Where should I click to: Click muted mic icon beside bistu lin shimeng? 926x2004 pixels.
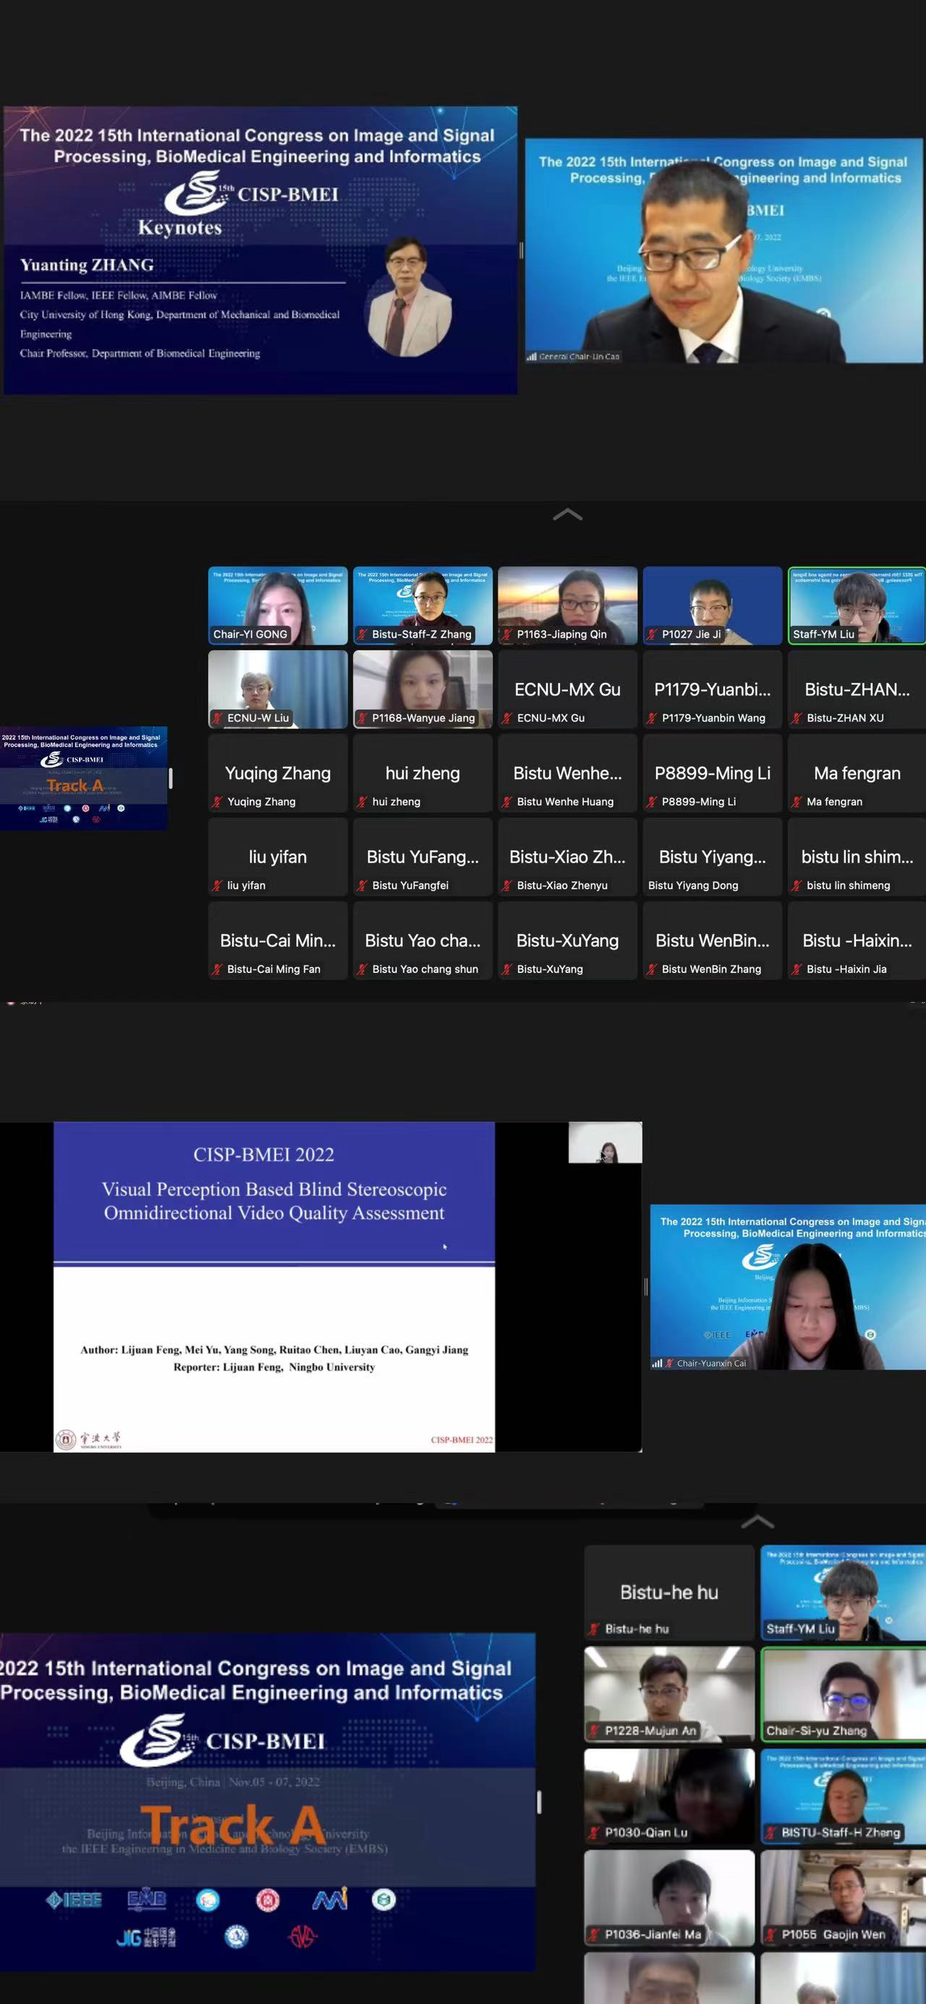tap(797, 886)
